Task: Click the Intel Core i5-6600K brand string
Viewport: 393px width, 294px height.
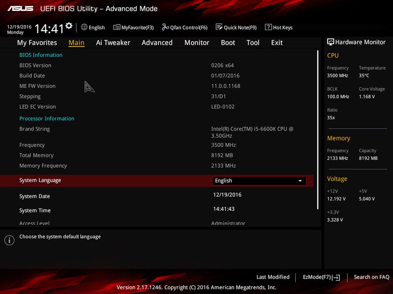Action: tap(252, 132)
